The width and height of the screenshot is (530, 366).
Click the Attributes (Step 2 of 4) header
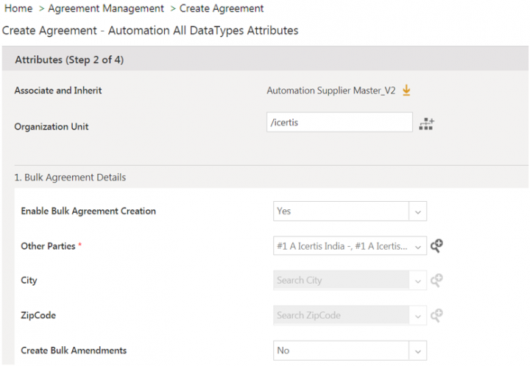(69, 60)
